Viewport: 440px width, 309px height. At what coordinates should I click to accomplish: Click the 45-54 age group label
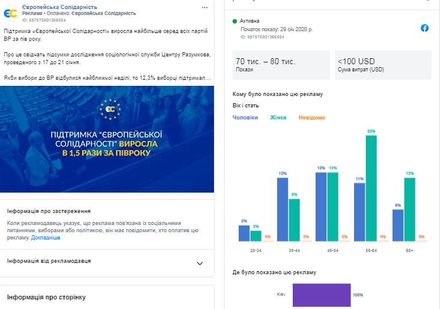click(x=332, y=250)
